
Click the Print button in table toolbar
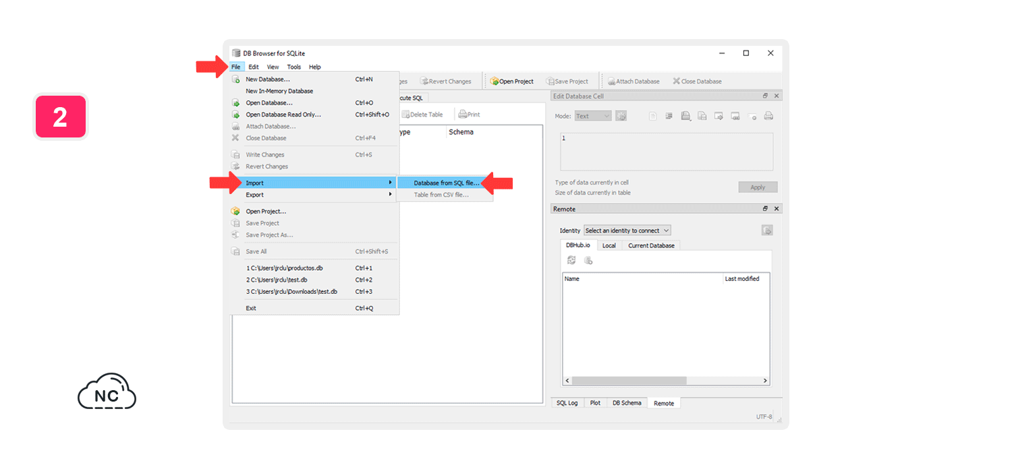click(x=470, y=115)
